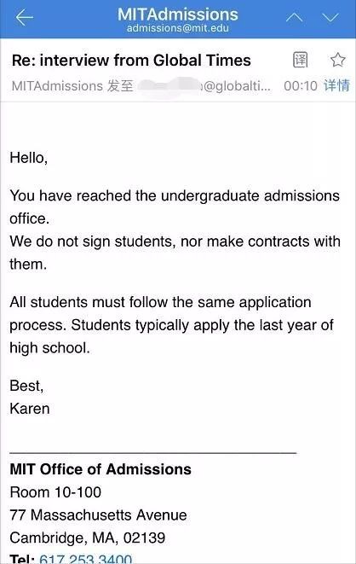Tap the back arrow icon
The width and height of the screenshot is (356, 564).
coord(25,17)
